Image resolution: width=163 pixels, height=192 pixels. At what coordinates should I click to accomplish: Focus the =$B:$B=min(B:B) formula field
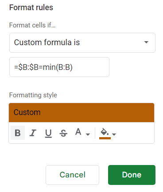pyautogui.click(x=59, y=67)
